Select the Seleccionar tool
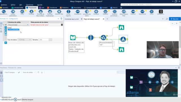181x102 pixels. (x=142, y=12)
